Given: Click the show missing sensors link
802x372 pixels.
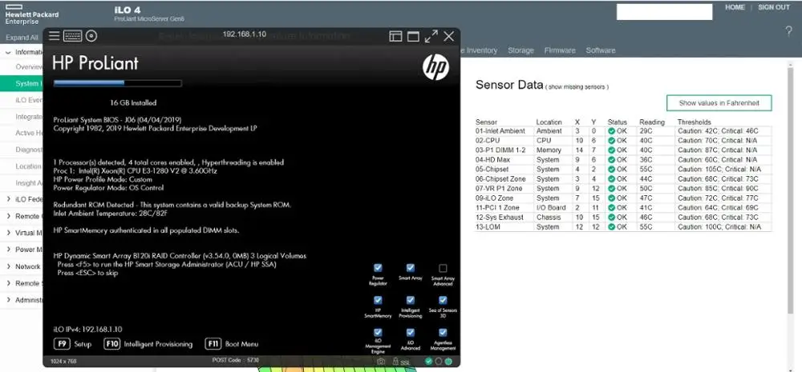Looking at the screenshot, I should 577,87.
